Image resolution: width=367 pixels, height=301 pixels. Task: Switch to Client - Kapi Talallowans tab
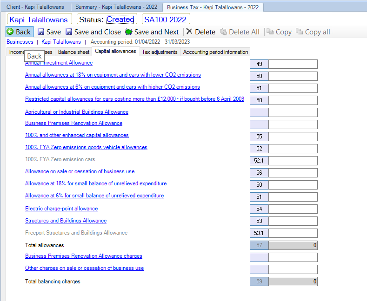tap(35, 7)
